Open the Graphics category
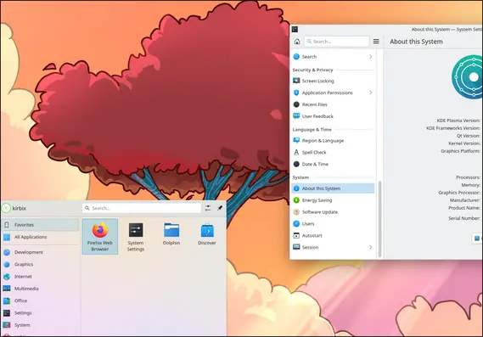The height and width of the screenshot is (337, 483). pyautogui.click(x=40, y=264)
